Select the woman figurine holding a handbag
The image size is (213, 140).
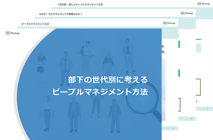click(x=41, y=67)
